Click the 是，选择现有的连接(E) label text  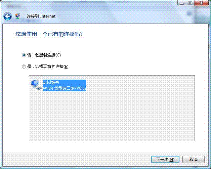pyautogui.click(x=48, y=67)
